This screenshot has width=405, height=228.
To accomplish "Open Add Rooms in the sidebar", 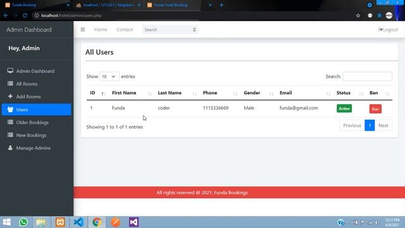I will (36, 96).
